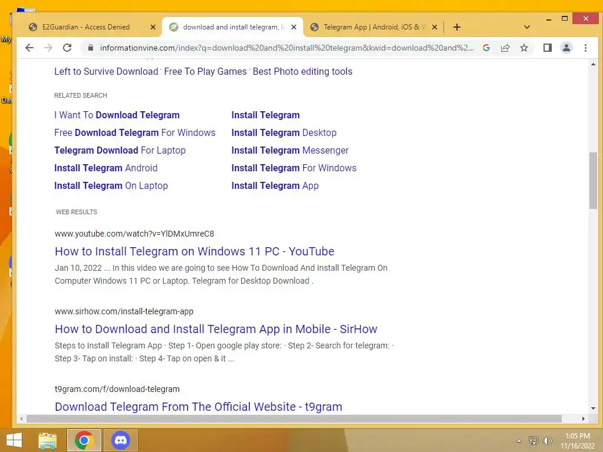
Task: Switch to Telegram App Android, iOS tab
Action: pos(375,27)
